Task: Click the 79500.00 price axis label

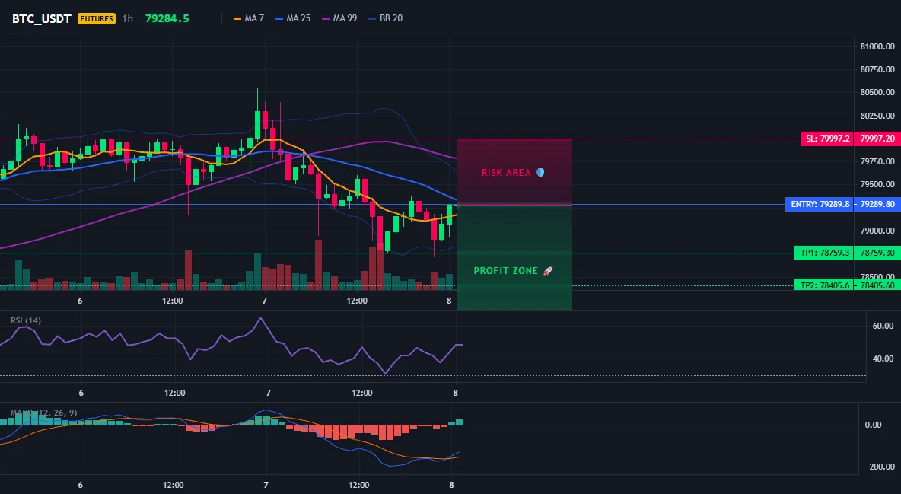Action: (877, 185)
